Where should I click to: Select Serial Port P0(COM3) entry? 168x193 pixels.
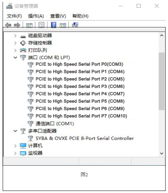tap(79, 64)
